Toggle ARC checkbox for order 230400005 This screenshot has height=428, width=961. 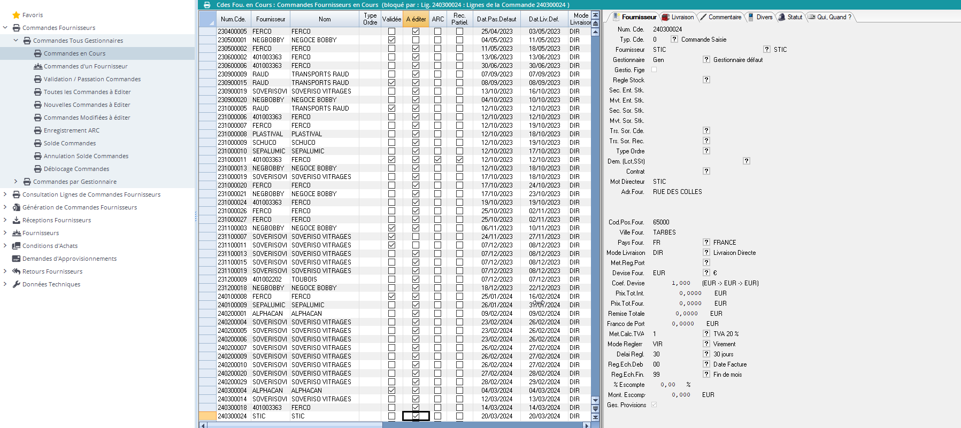coord(437,32)
